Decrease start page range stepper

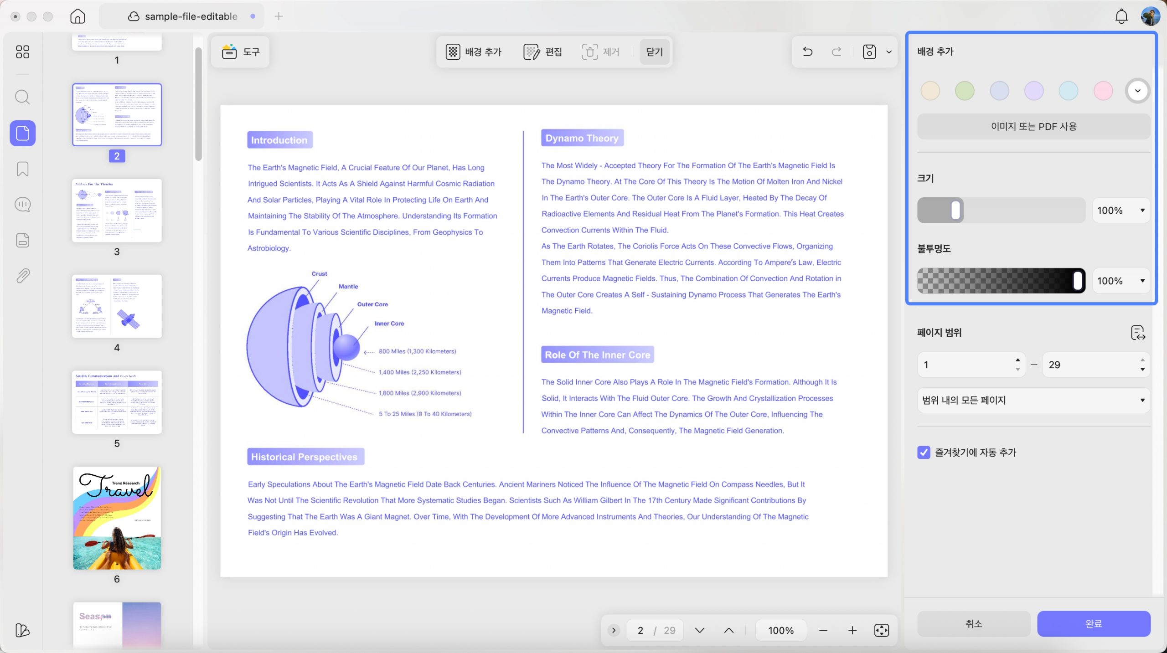(x=1017, y=370)
